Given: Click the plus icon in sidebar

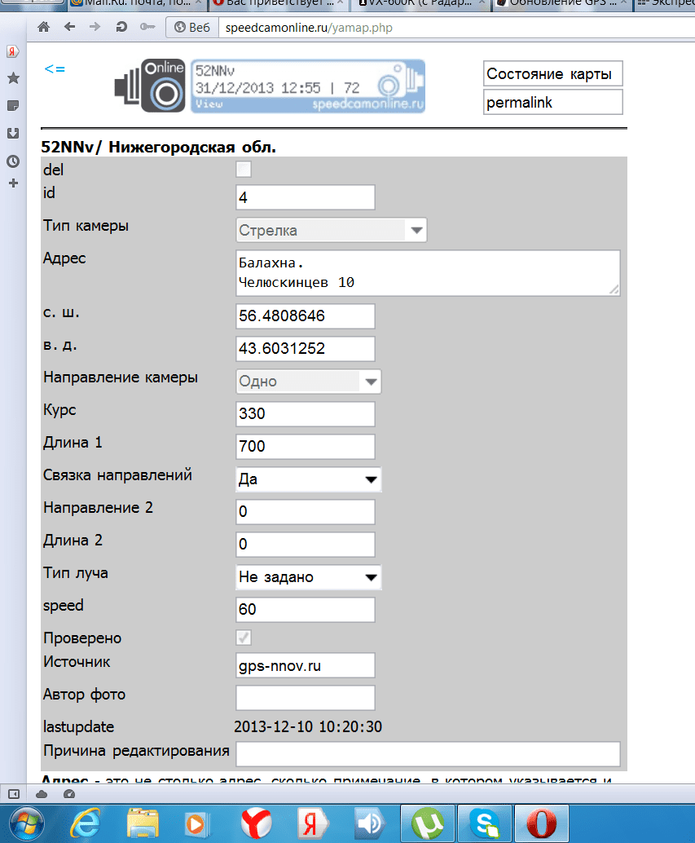Looking at the screenshot, I should pyautogui.click(x=13, y=183).
